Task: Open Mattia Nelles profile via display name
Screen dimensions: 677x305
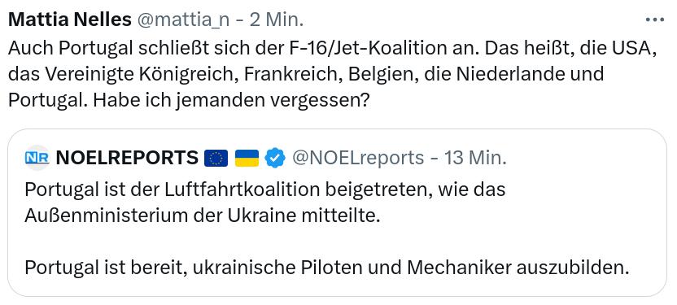Action: (x=70, y=20)
